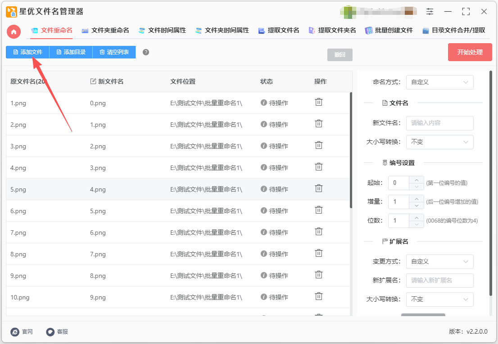Click the red home icon

pos(14,31)
